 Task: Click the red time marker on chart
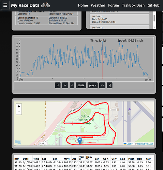[102, 59]
